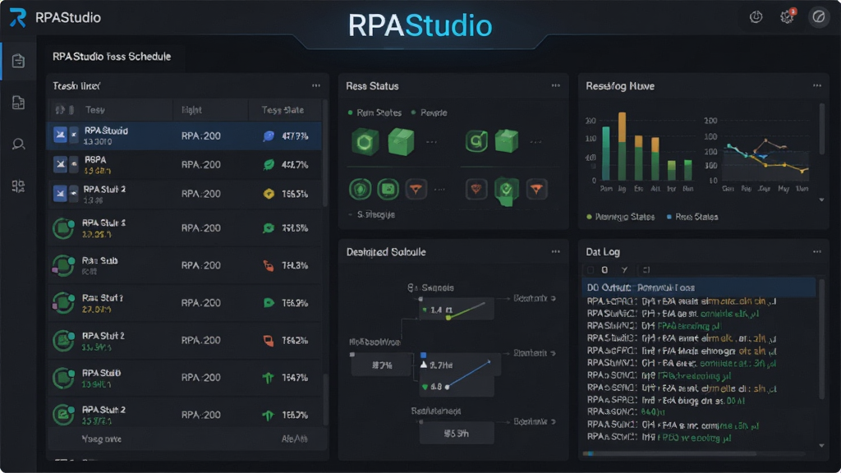
Task: Click the green circular shield status icon
Action: (360, 190)
